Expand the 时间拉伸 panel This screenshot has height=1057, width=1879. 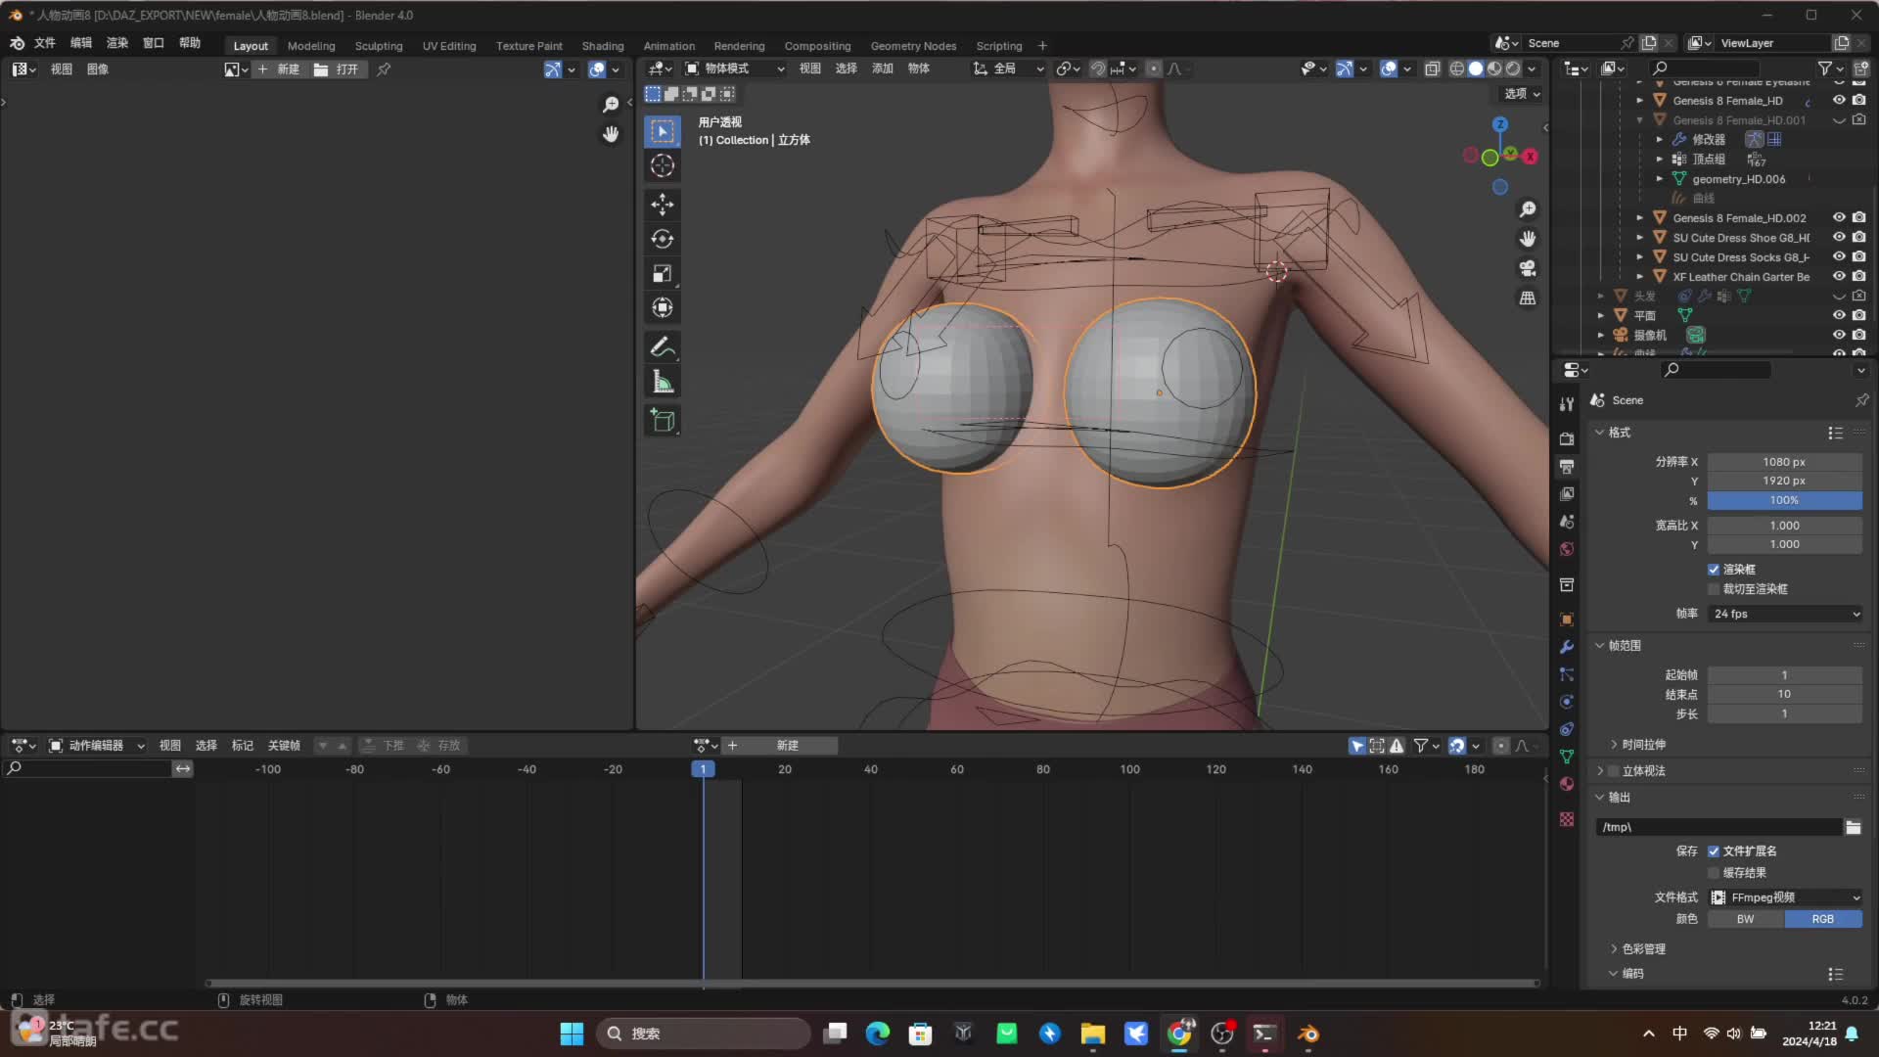point(1643,745)
